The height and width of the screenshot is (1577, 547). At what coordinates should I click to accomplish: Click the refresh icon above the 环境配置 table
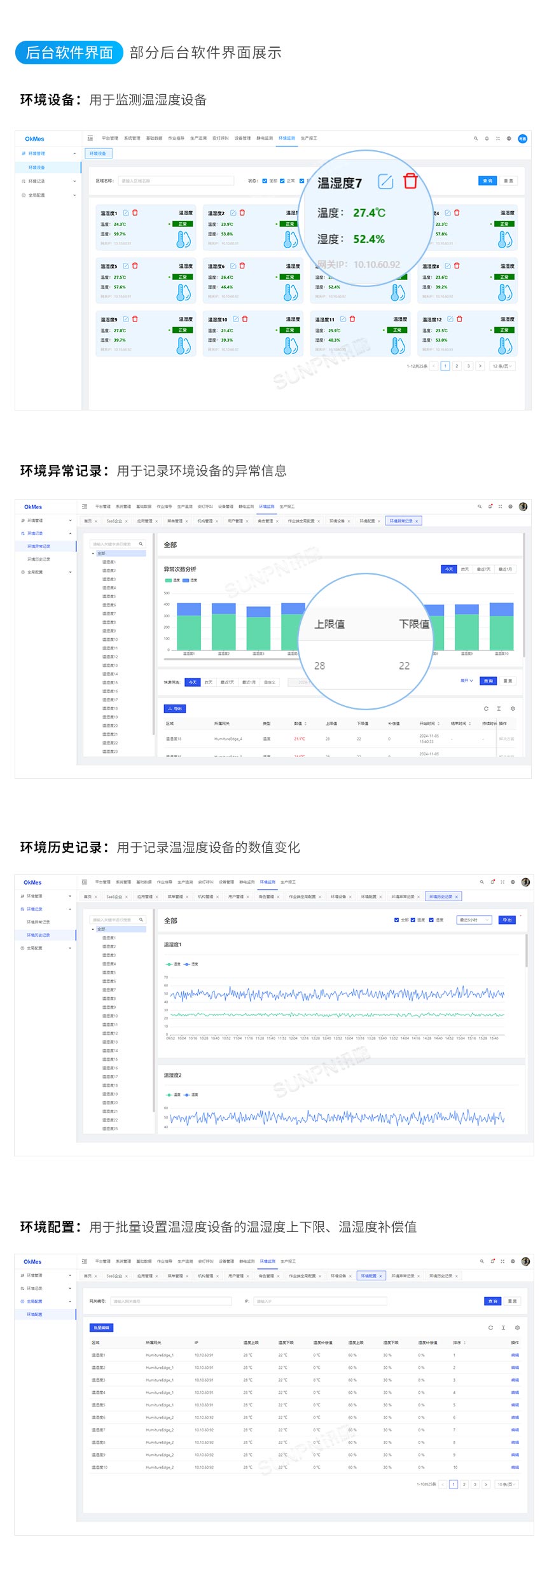[x=490, y=1328]
